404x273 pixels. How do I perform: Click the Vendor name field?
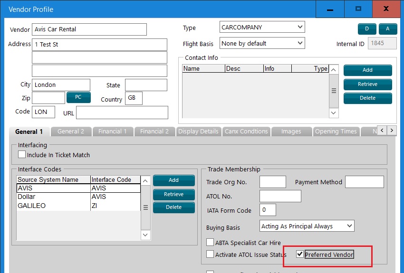point(89,29)
